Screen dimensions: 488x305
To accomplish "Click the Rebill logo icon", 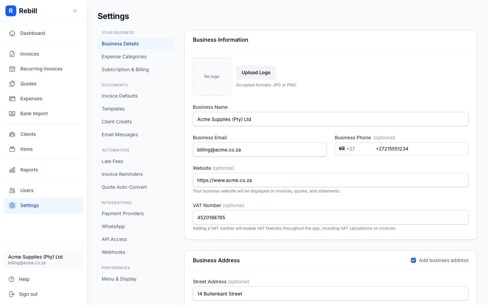I will pos(11,11).
